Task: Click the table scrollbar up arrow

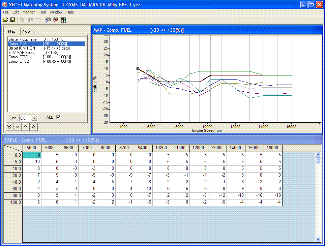Action: coord(318,155)
